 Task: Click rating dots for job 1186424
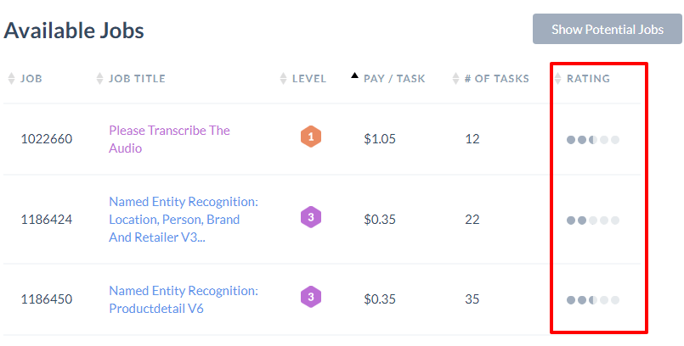coord(593,220)
